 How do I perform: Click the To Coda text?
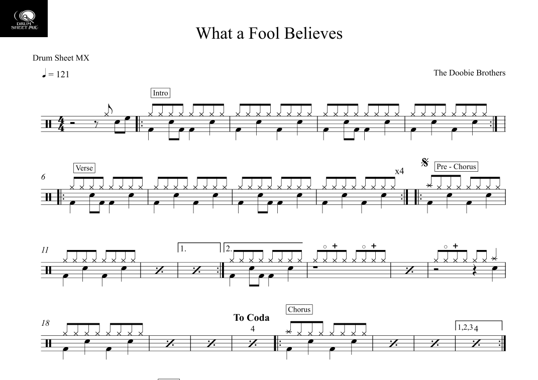point(251,318)
